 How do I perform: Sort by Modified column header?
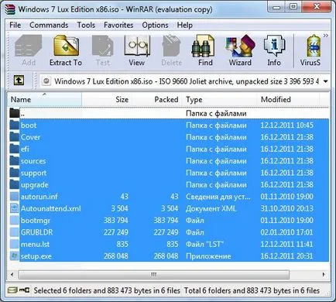[x=288, y=99]
